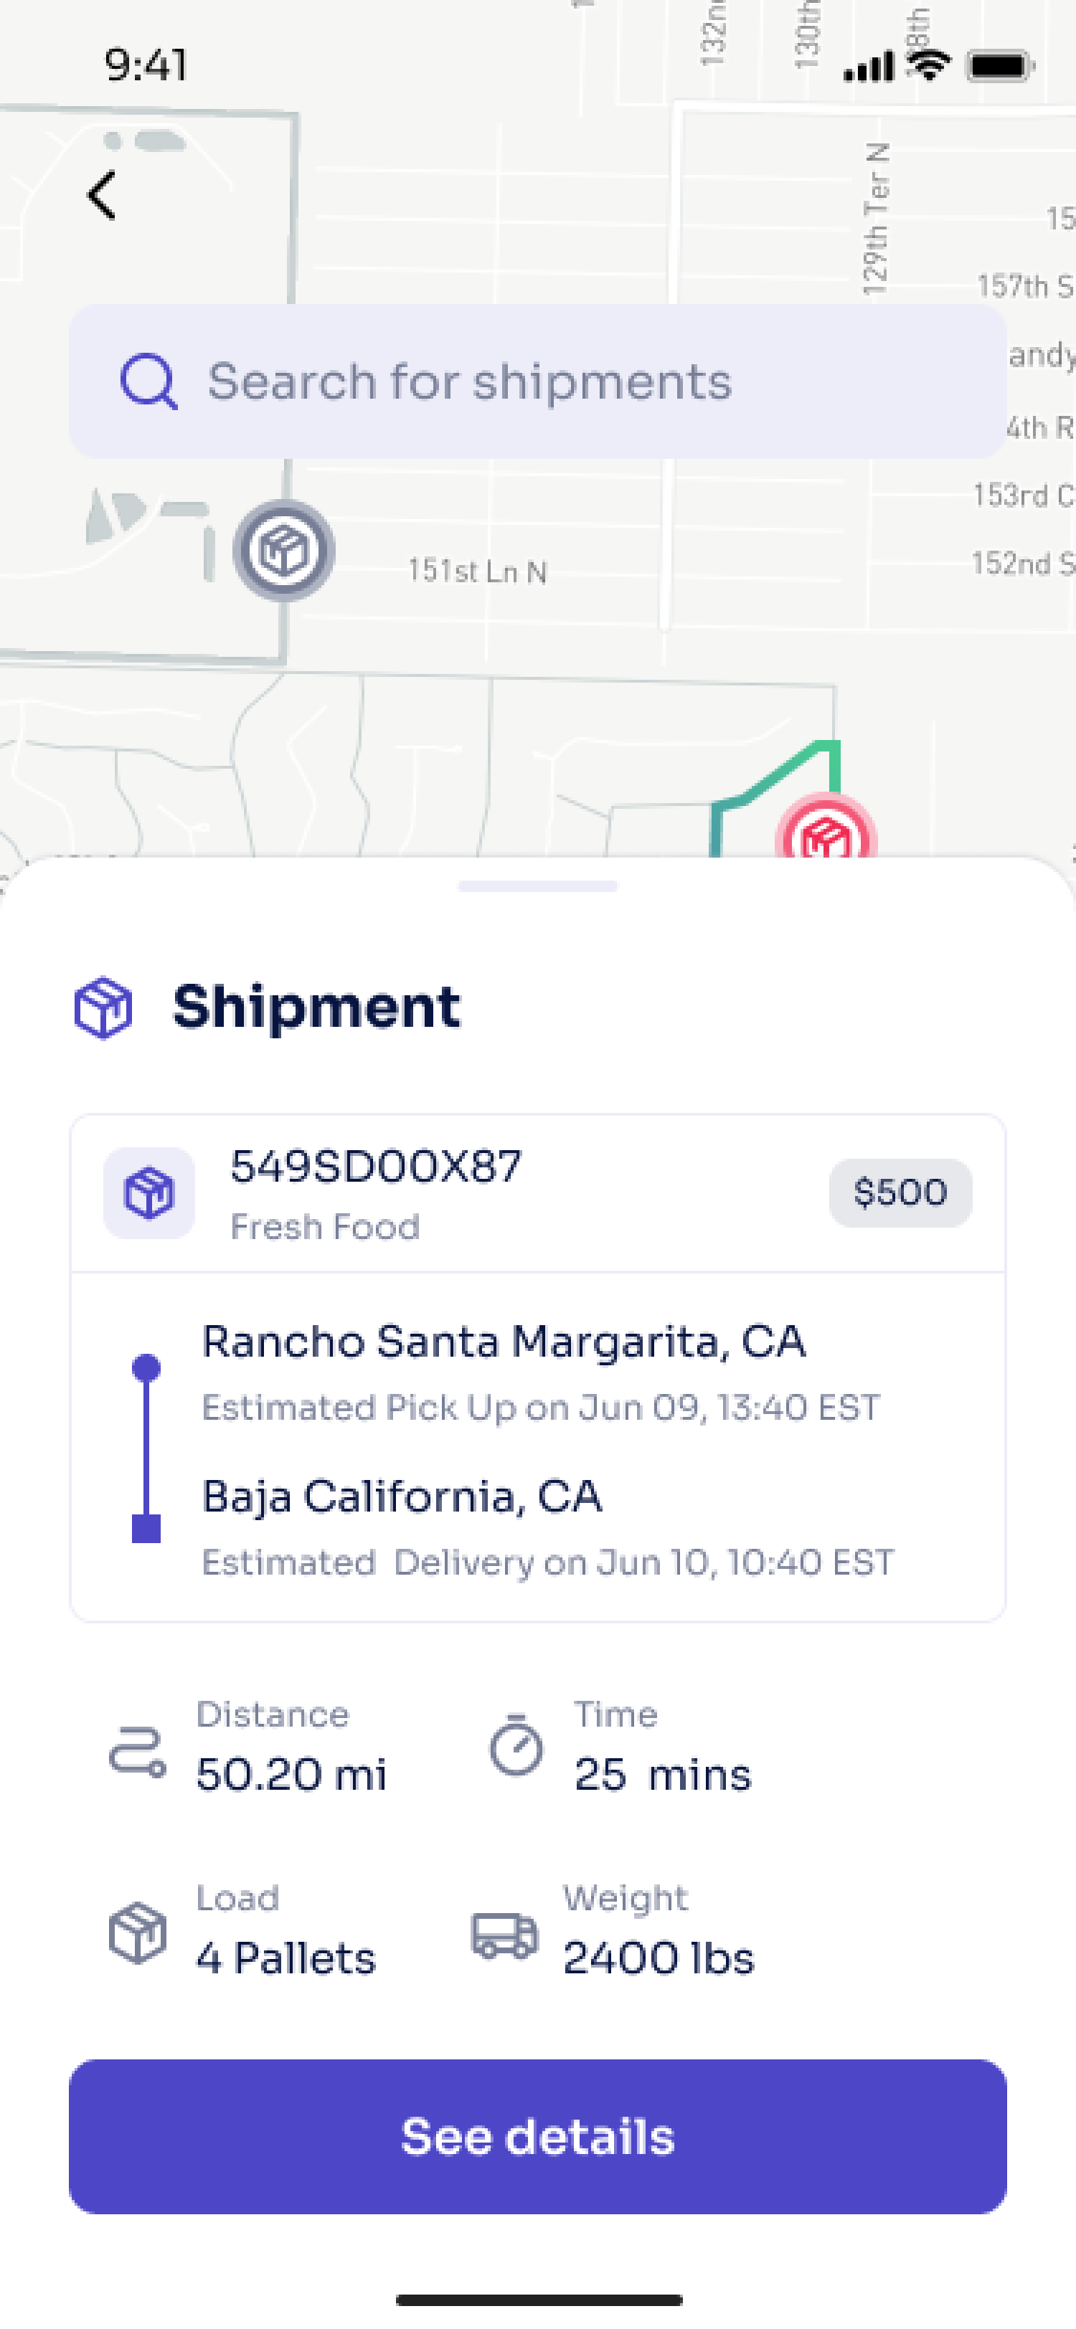Click Rancho Santa Margarita pickup location

tap(504, 1342)
